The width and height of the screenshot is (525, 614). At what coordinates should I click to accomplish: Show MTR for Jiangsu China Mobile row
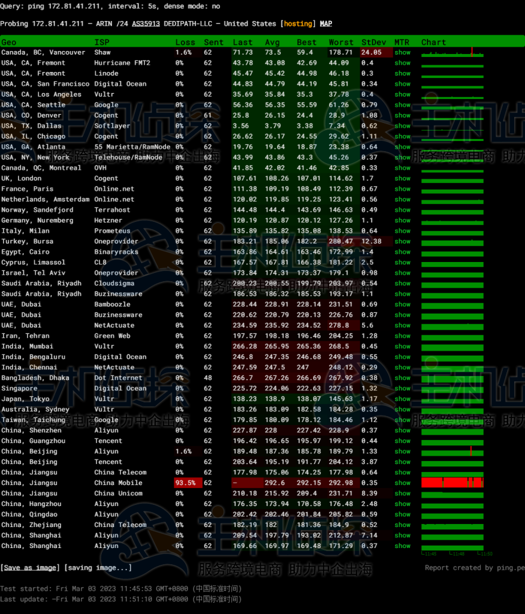coord(402,483)
